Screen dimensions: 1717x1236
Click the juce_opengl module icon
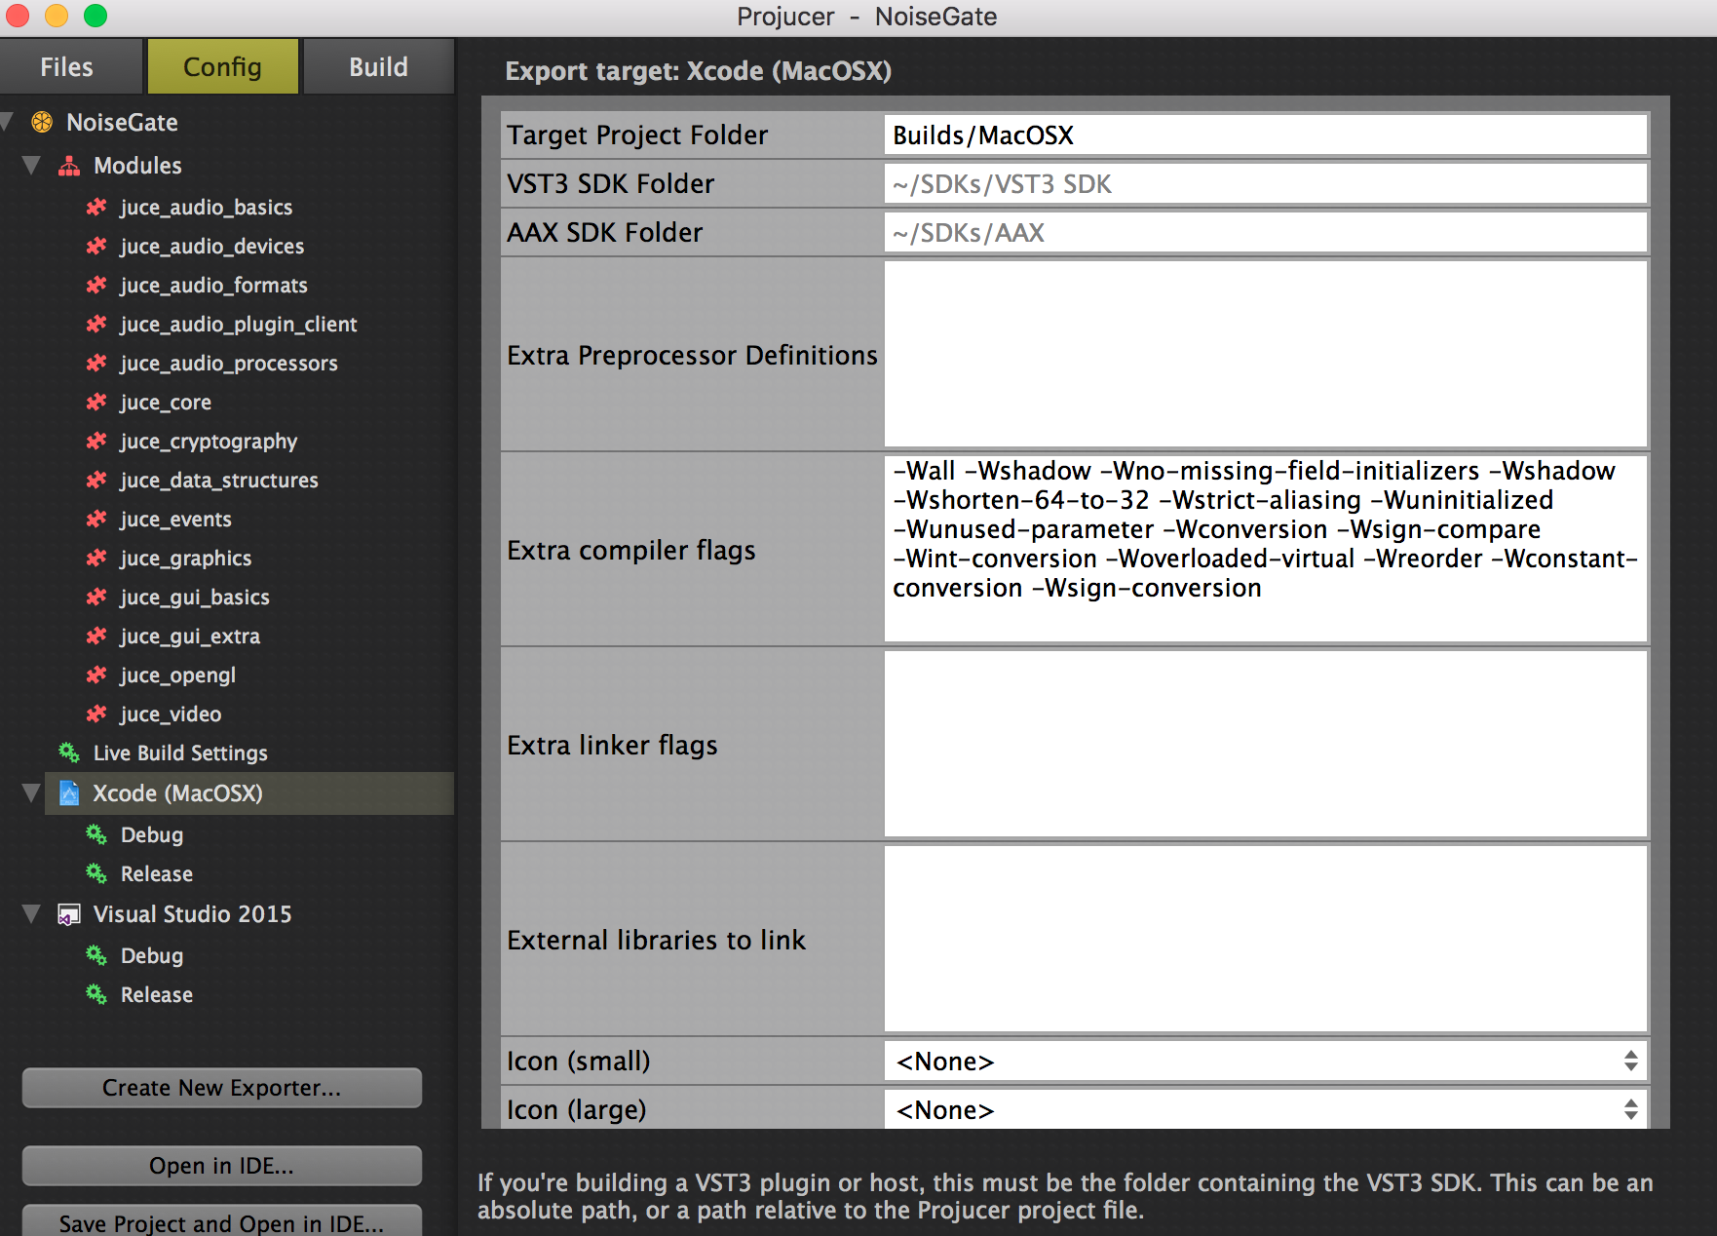(x=96, y=675)
